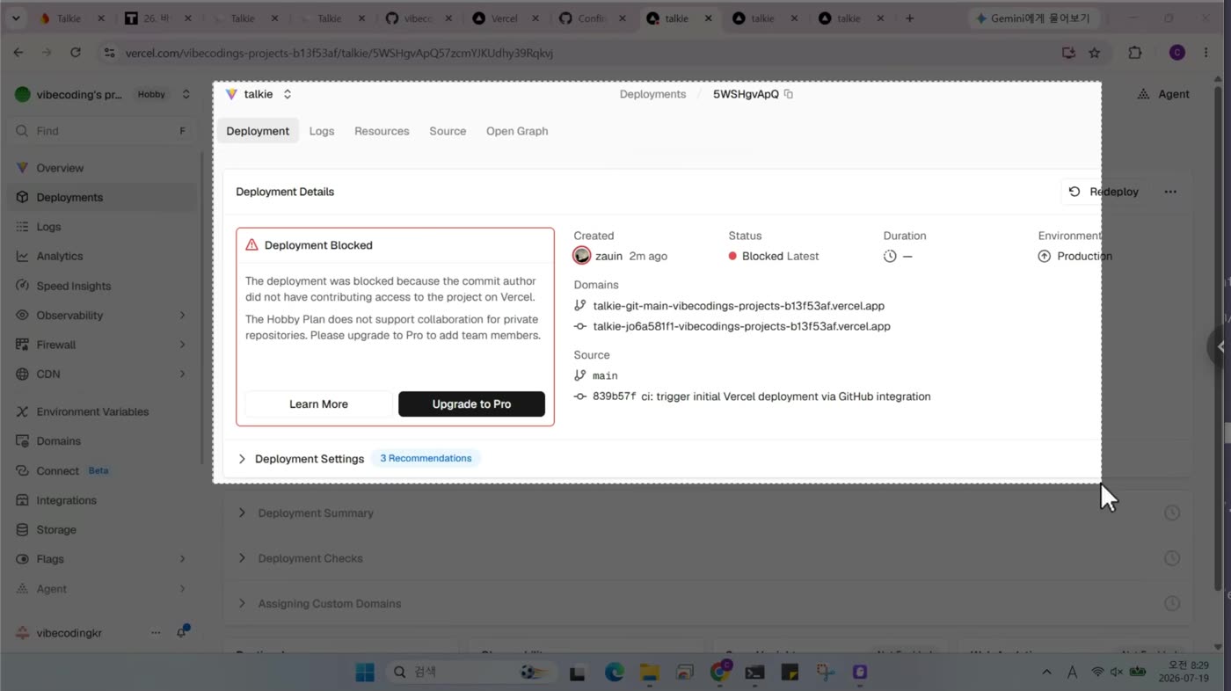Open the Chrome profile avatar
This screenshot has width=1231, height=691.
(1176, 53)
